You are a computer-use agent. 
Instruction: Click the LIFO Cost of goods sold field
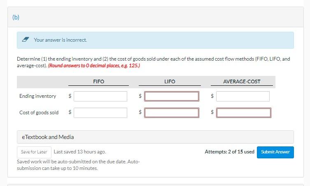(172, 113)
